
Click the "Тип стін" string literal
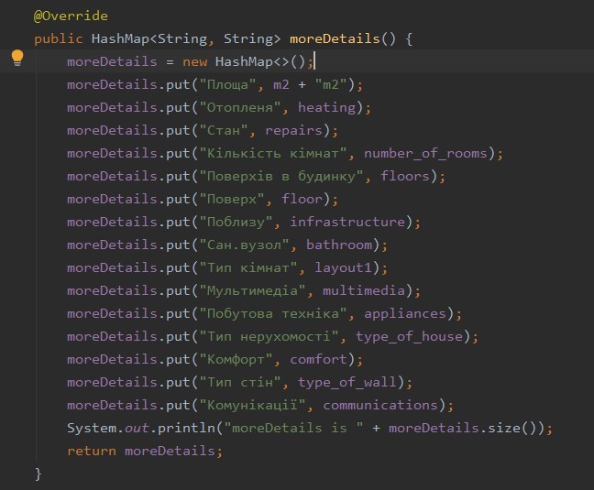point(240,382)
